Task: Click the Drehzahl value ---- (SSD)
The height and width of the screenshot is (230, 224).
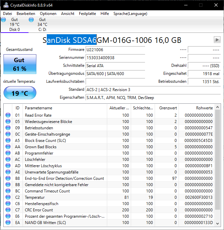Action: (204, 65)
